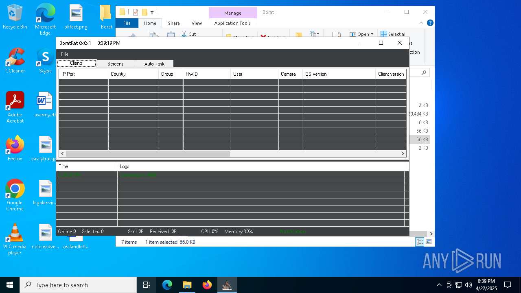This screenshot has width=521, height=293.
Task: Click the Time column header in logs
Action: [x=87, y=166]
